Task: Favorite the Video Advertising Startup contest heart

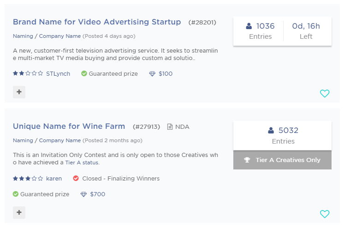Action: point(325,93)
